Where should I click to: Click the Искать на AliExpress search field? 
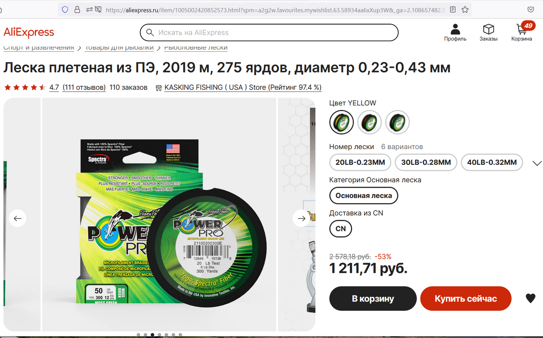[x=269, y=33]
